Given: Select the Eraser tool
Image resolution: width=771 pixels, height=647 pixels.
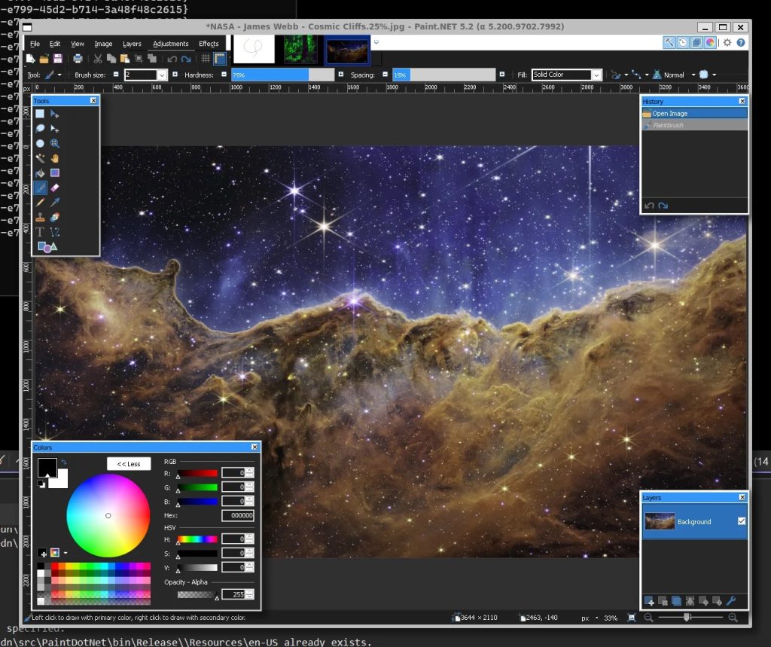Looking at the screenshot, I should coord(54,188).
